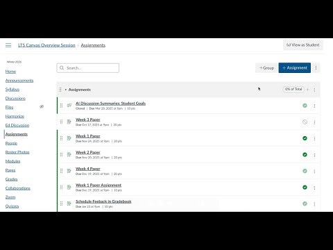Toggle publish status of Schedule Feeback in Gradebook
Screen dimensions: 333x250
pos(305,203)
